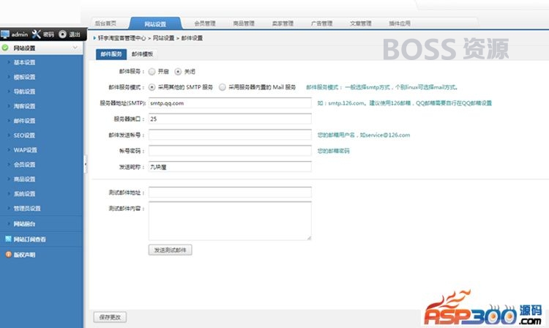Click the orange 版权声明 icon
This screenshot has width=549, height=328.
[x=8, y=255]
